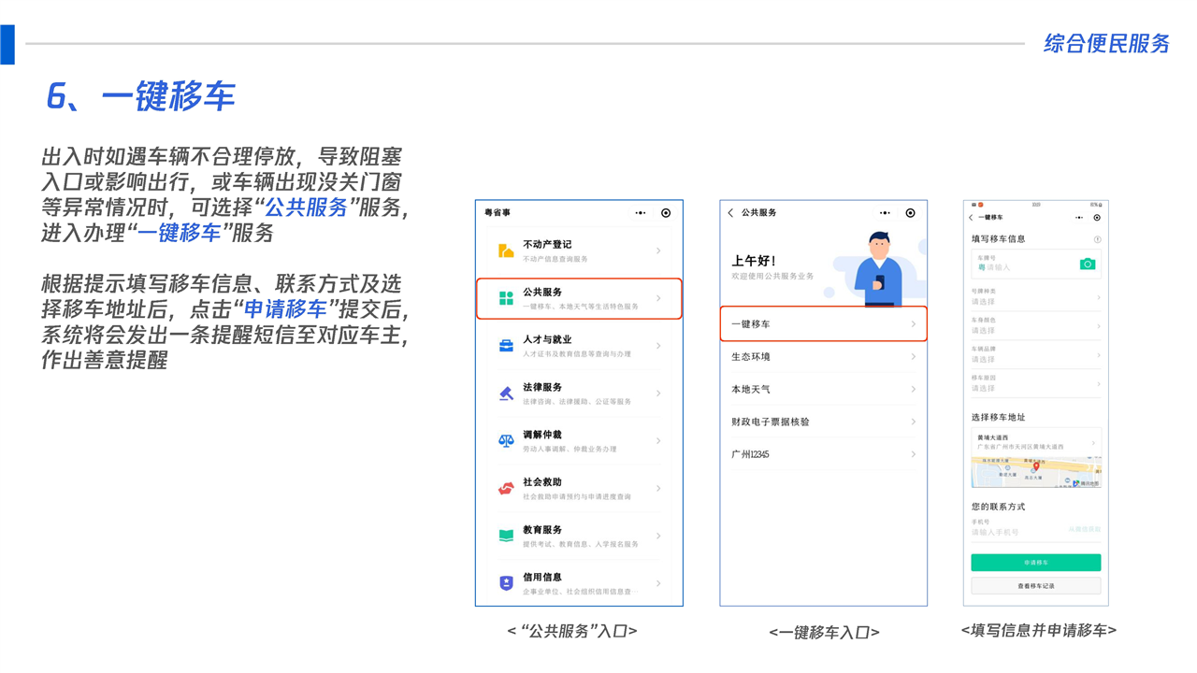Click the green camera icon for plate scanning

pyautogui.click(x=1087, y=265)
